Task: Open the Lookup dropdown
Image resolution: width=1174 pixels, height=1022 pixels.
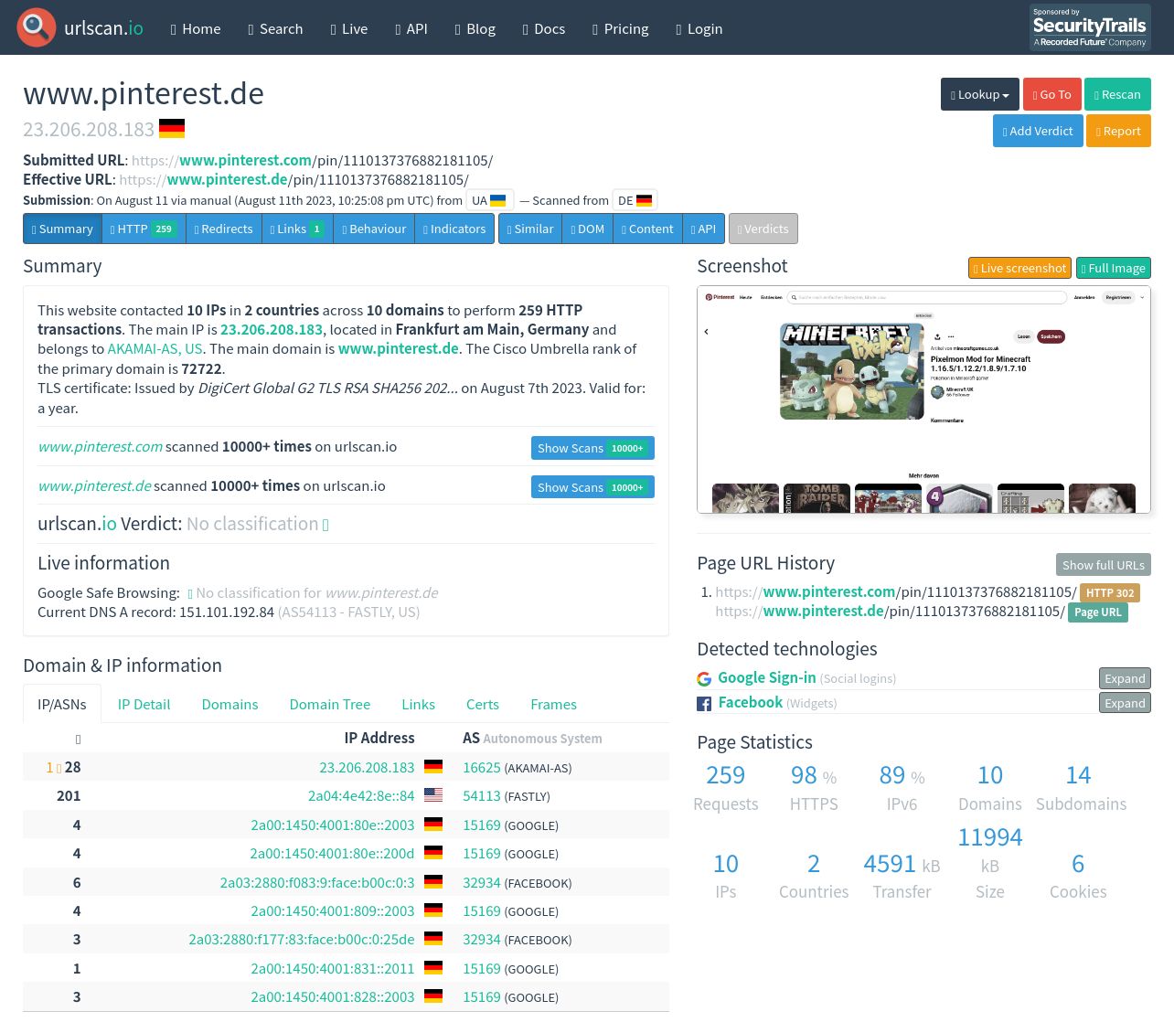Action: click(x=980, y=94)
